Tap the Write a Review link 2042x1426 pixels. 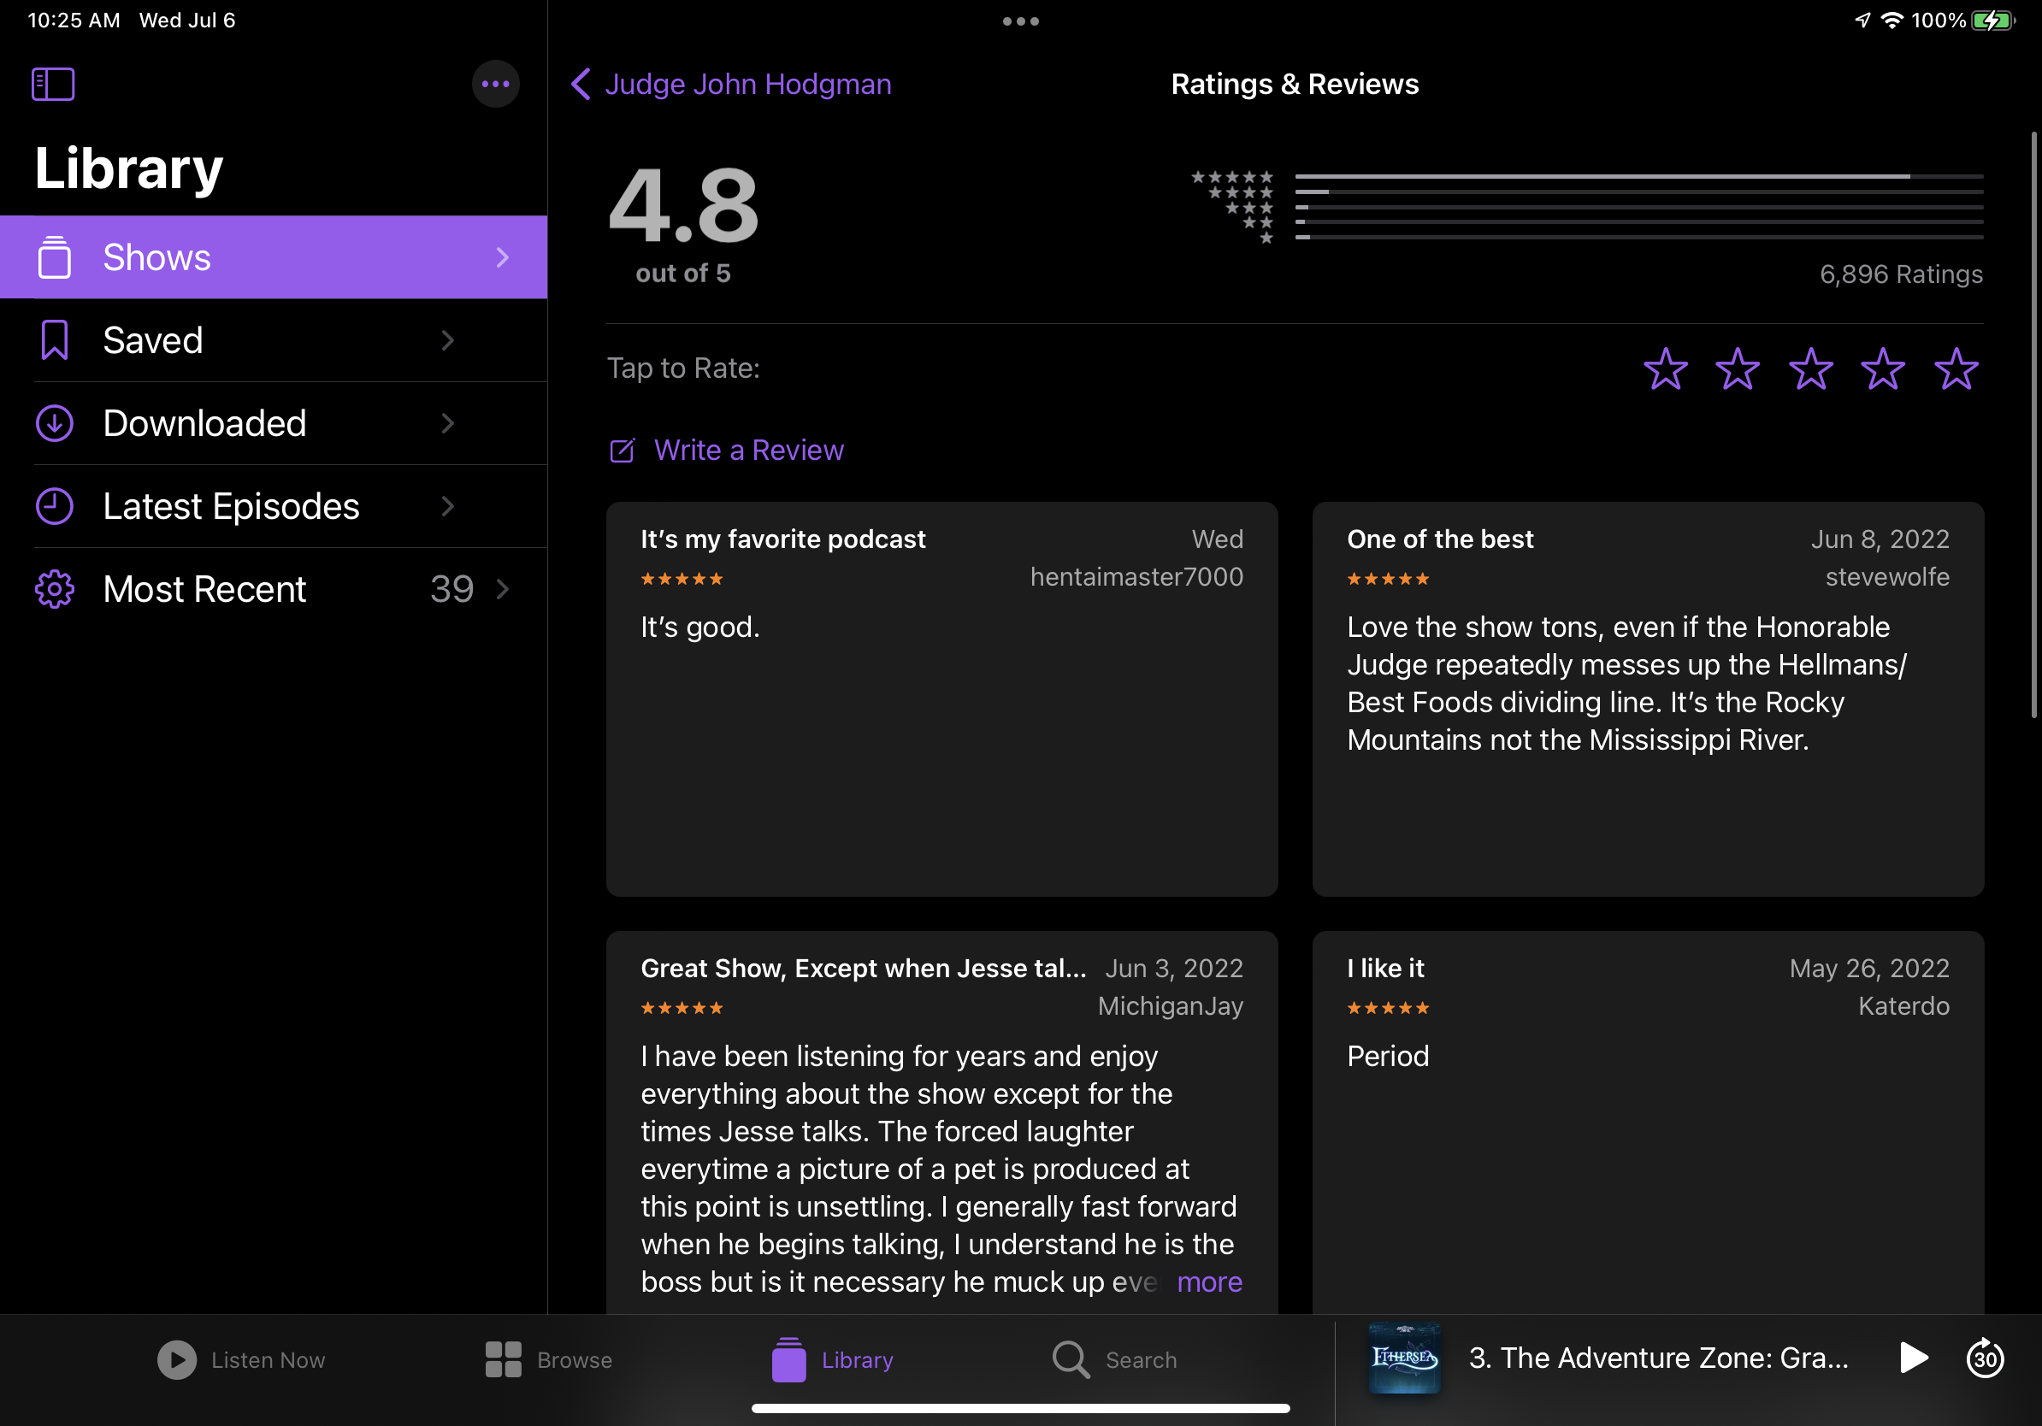(748, 451)
